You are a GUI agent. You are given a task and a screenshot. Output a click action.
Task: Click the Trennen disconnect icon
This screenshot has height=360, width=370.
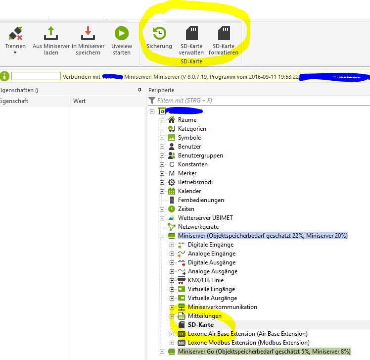pos(15,34)
